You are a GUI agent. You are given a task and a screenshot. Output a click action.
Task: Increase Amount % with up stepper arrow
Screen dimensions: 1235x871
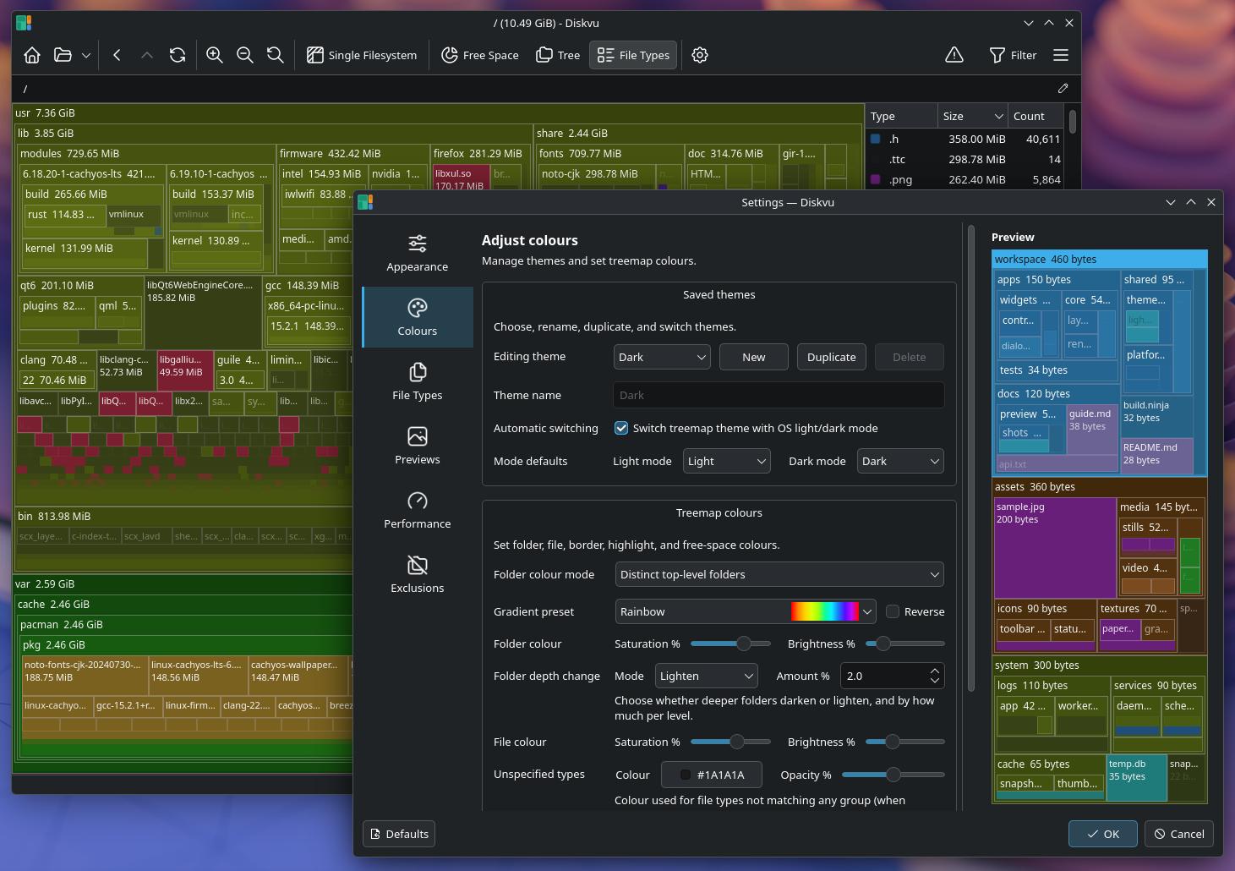935,671
